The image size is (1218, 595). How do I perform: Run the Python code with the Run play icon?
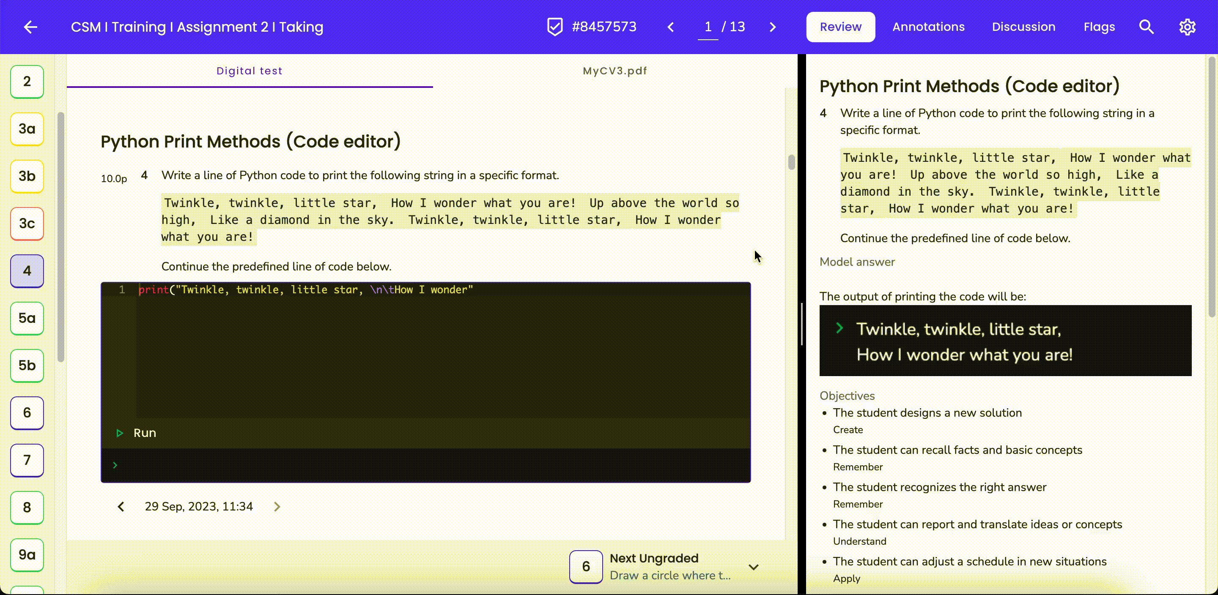point(120,433)
